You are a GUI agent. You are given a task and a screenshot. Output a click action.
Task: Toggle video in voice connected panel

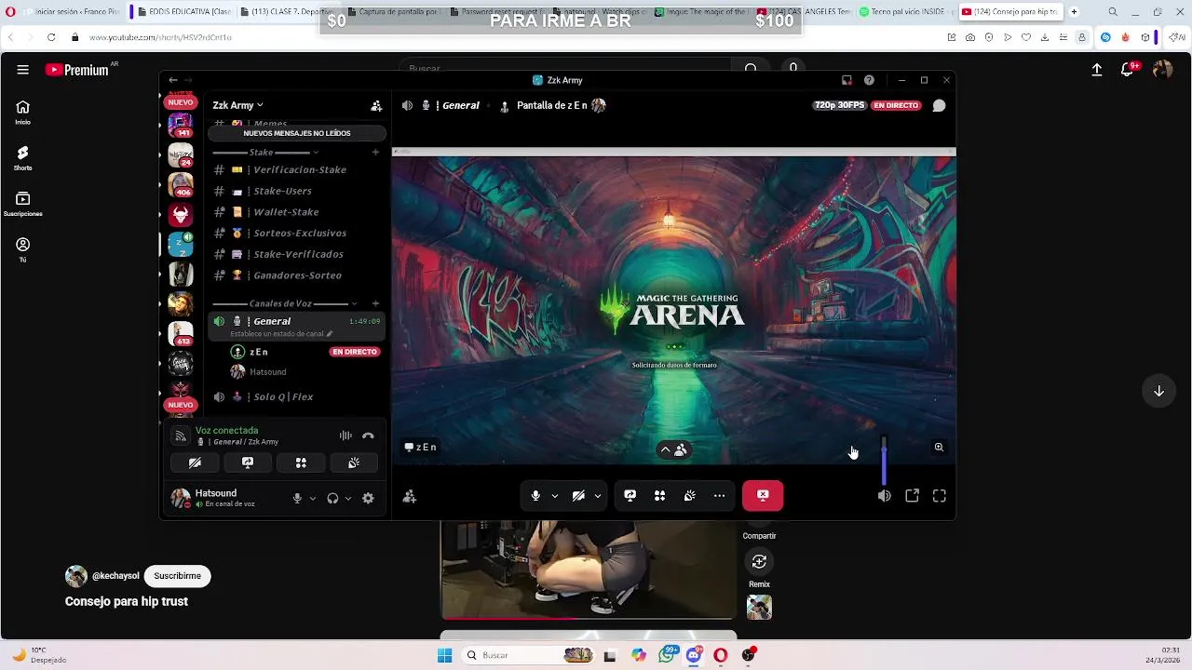pyautogui.click(x=195, y=462)
